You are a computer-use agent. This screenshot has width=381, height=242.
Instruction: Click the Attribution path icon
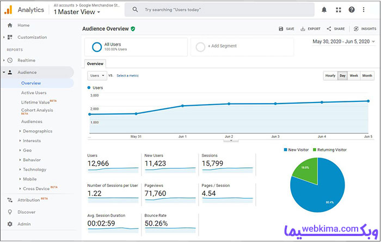point(10,200)
